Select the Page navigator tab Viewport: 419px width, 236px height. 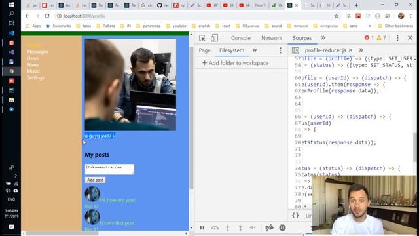point(204,50)
